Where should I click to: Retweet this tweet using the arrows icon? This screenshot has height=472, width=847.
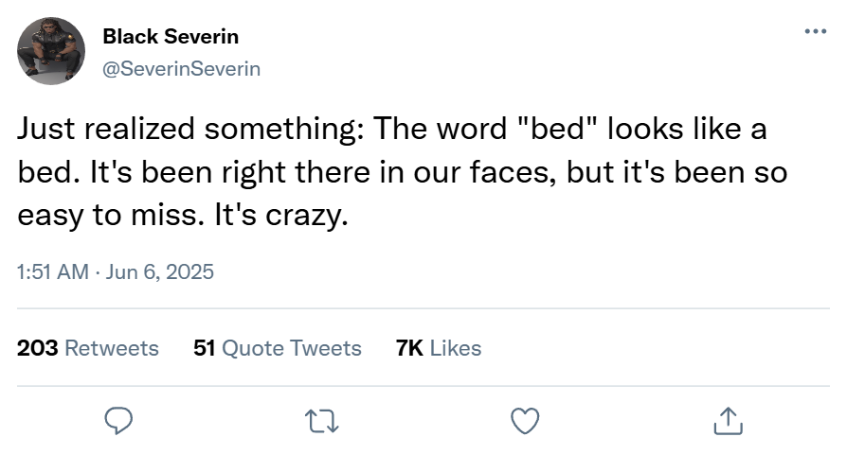coord(322,421)
